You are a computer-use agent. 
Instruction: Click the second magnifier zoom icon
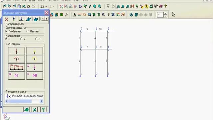100,6
